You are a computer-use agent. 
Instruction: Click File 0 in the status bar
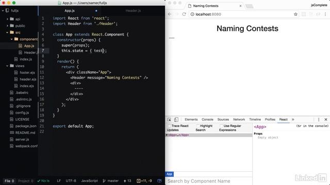coord(9,181)
